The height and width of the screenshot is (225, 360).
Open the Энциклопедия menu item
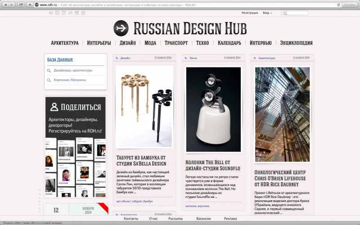(297, 43)
